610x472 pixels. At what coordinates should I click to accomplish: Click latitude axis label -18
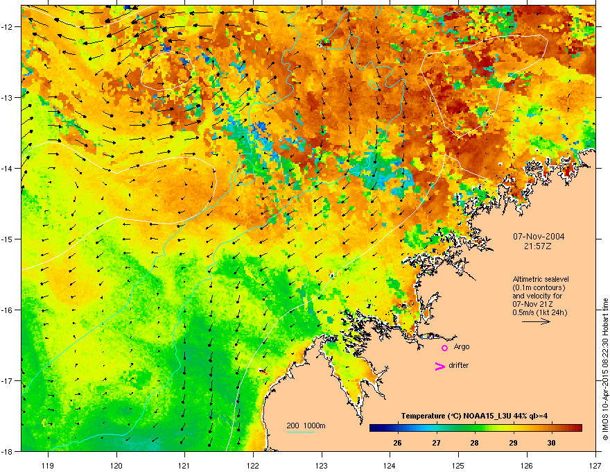pos(7,451)
